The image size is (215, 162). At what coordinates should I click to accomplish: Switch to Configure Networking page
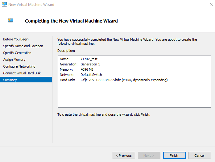pyautogui.click(x=19, y=66)
